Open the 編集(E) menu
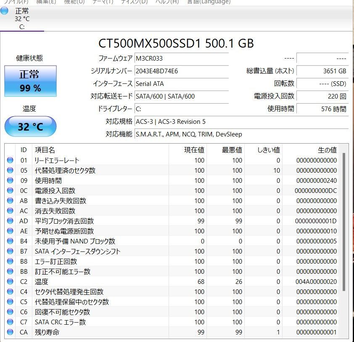This screenshot has height=342, width=354. point(46,2)
